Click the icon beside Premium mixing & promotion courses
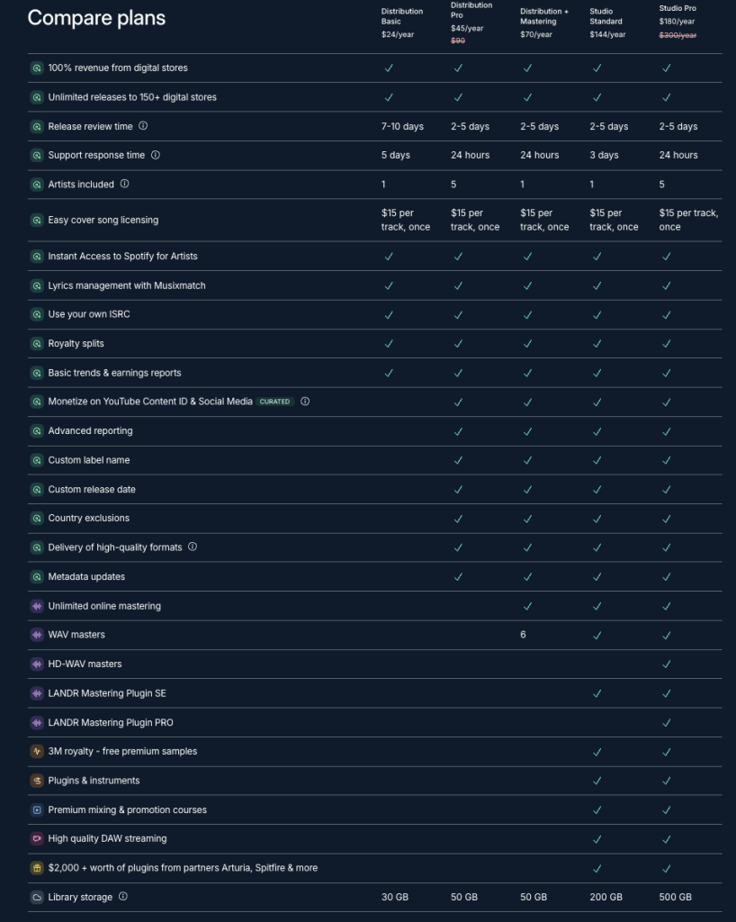The height and width of the screenshot is (922, 736). click(x=37, y=809)
